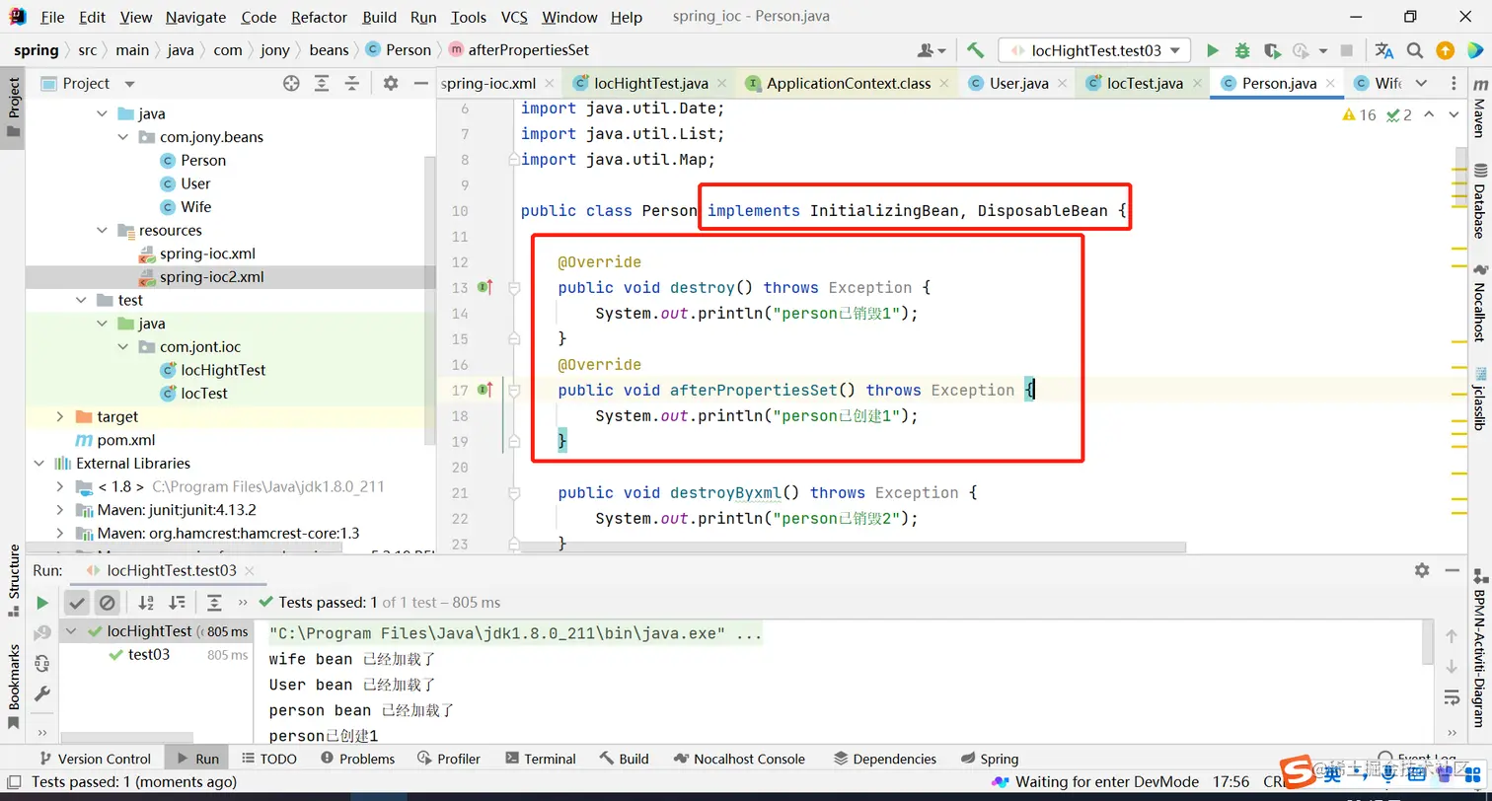This screenshot has width=1492, height=801.
Task: Select the spring-ioc.xml file in Project tree
Action: (207, 254)
